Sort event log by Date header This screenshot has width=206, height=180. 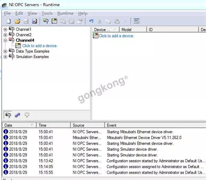(19, 125)
